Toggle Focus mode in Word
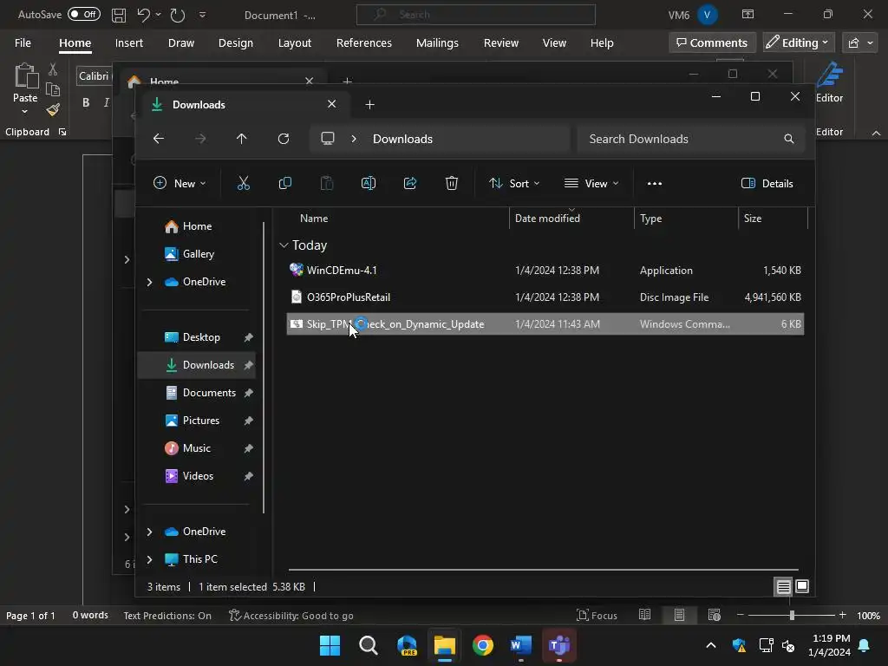This screenshot has width=888, height=666. (x=597, y=615)
